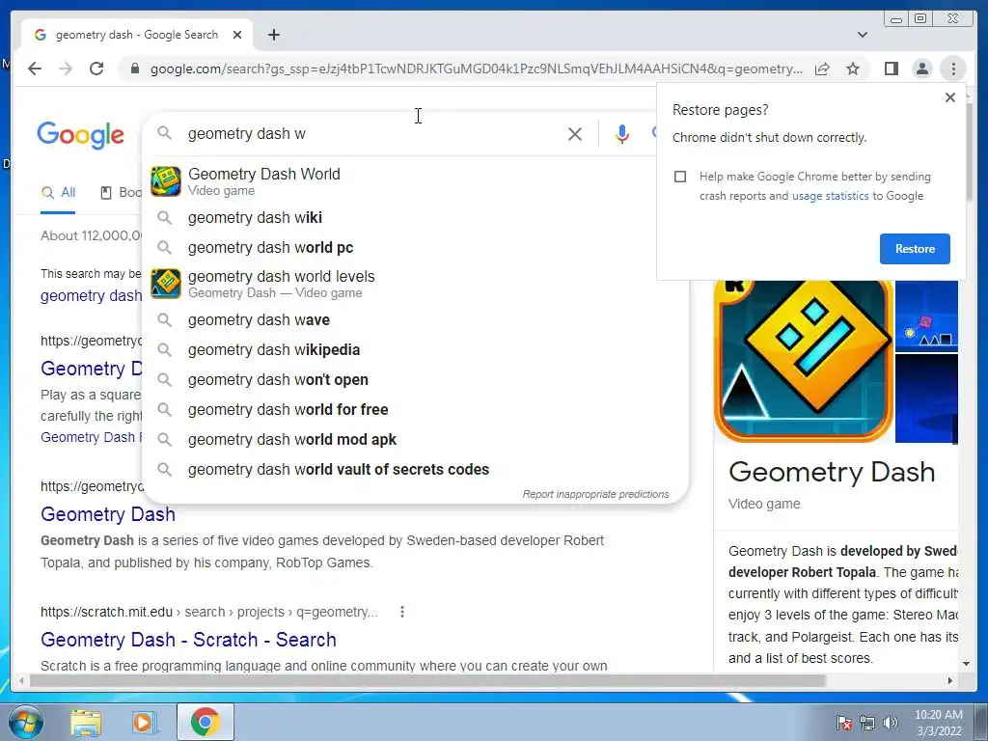Image resolution: width=988 pixels, height=741 pixels.
Task: Choose suggestion geometry dash world pc
Action: (x=416, y=248)
